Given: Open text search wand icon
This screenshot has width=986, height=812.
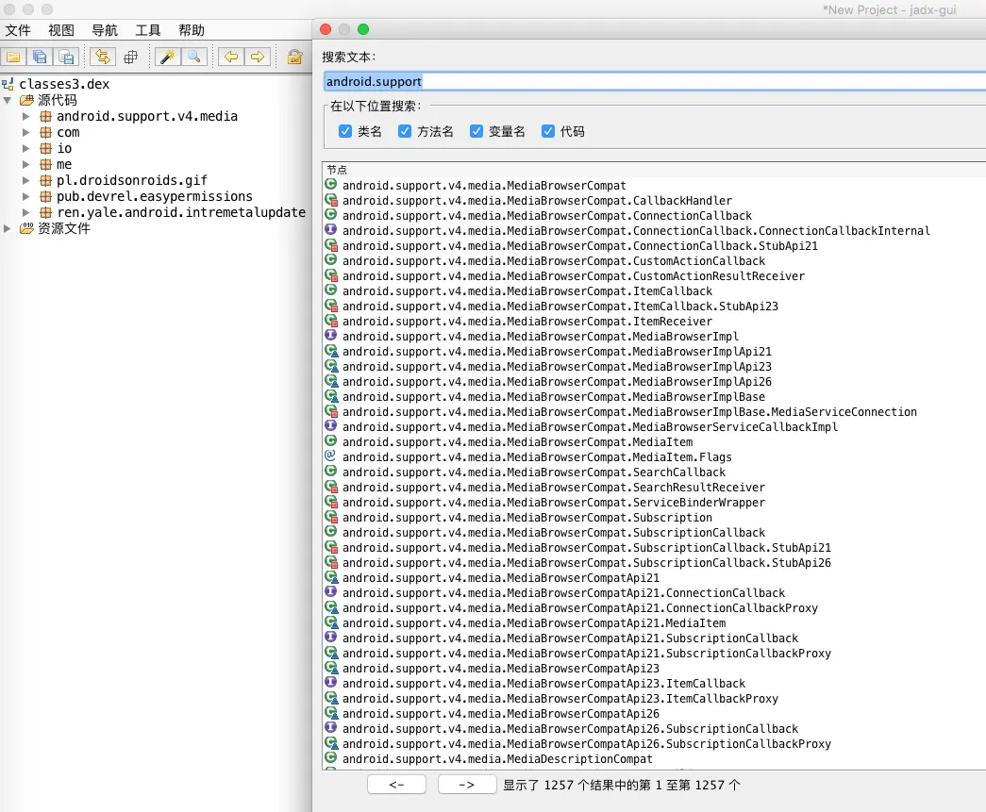Looking at the screenshot, I should [167, 58].
